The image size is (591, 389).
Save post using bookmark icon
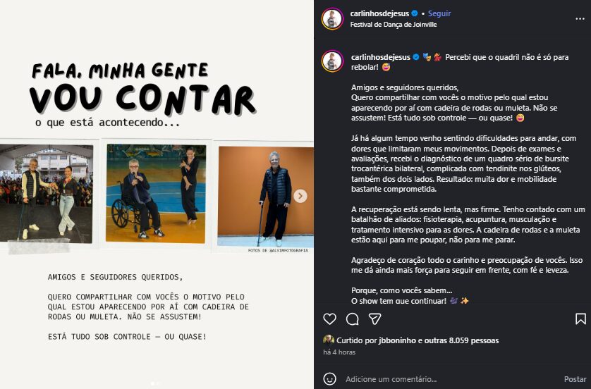coord(580,319)
